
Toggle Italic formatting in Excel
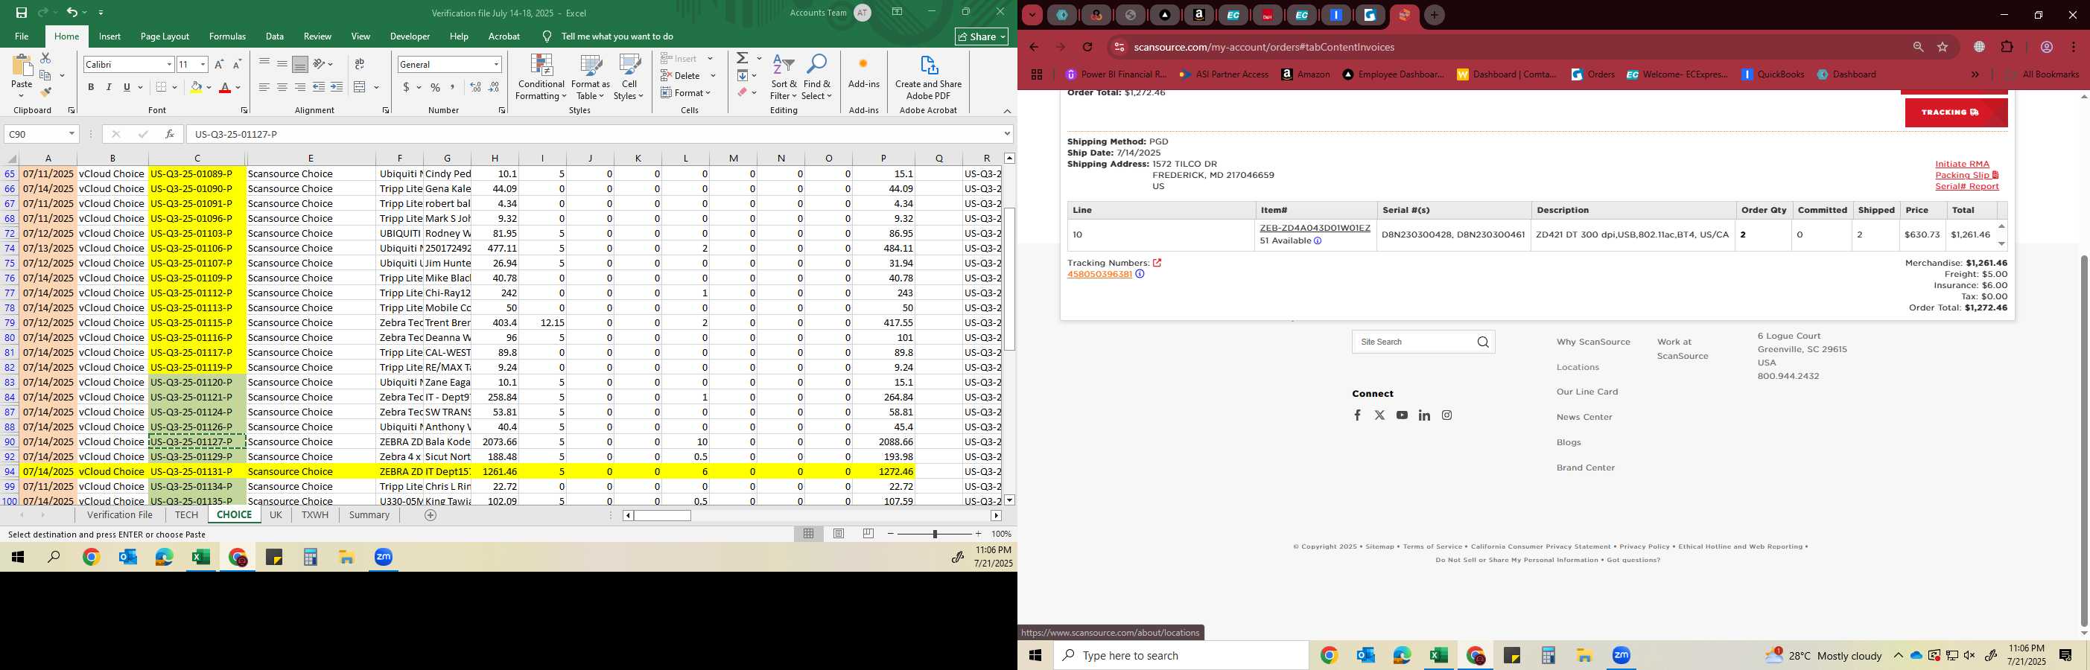109,88
